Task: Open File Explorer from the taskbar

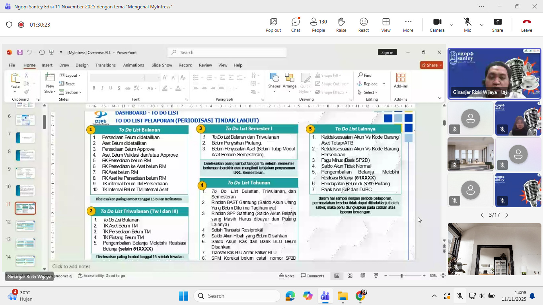Action: (343, 296)
